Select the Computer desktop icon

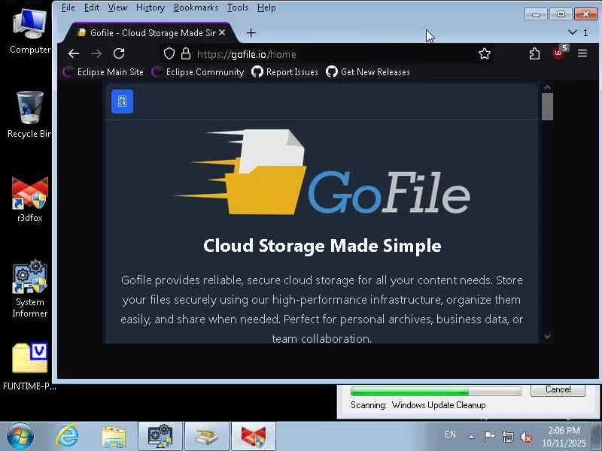point(29,32)
